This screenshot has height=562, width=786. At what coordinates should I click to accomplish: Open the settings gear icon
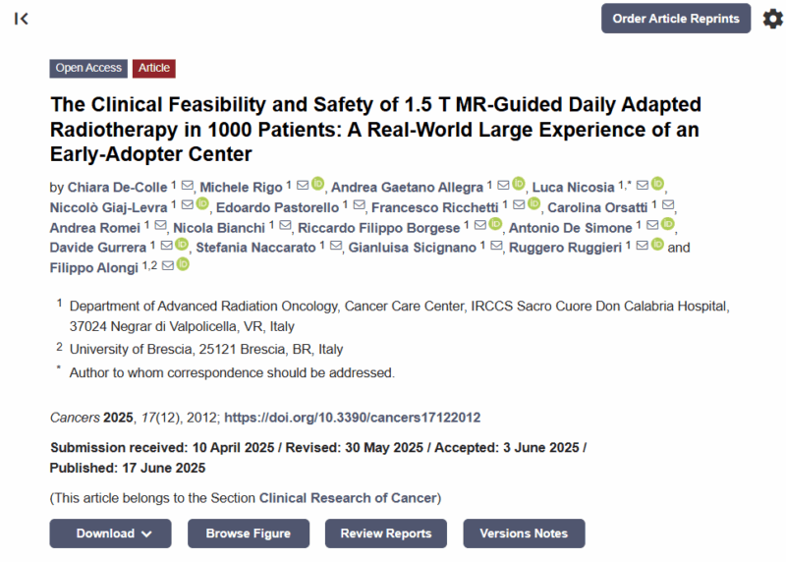point(772,19)
